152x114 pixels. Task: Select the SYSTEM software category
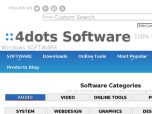tap(25, 111)
